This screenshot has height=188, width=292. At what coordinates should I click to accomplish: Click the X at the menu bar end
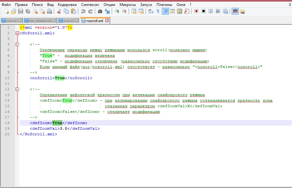click(290, 5)
